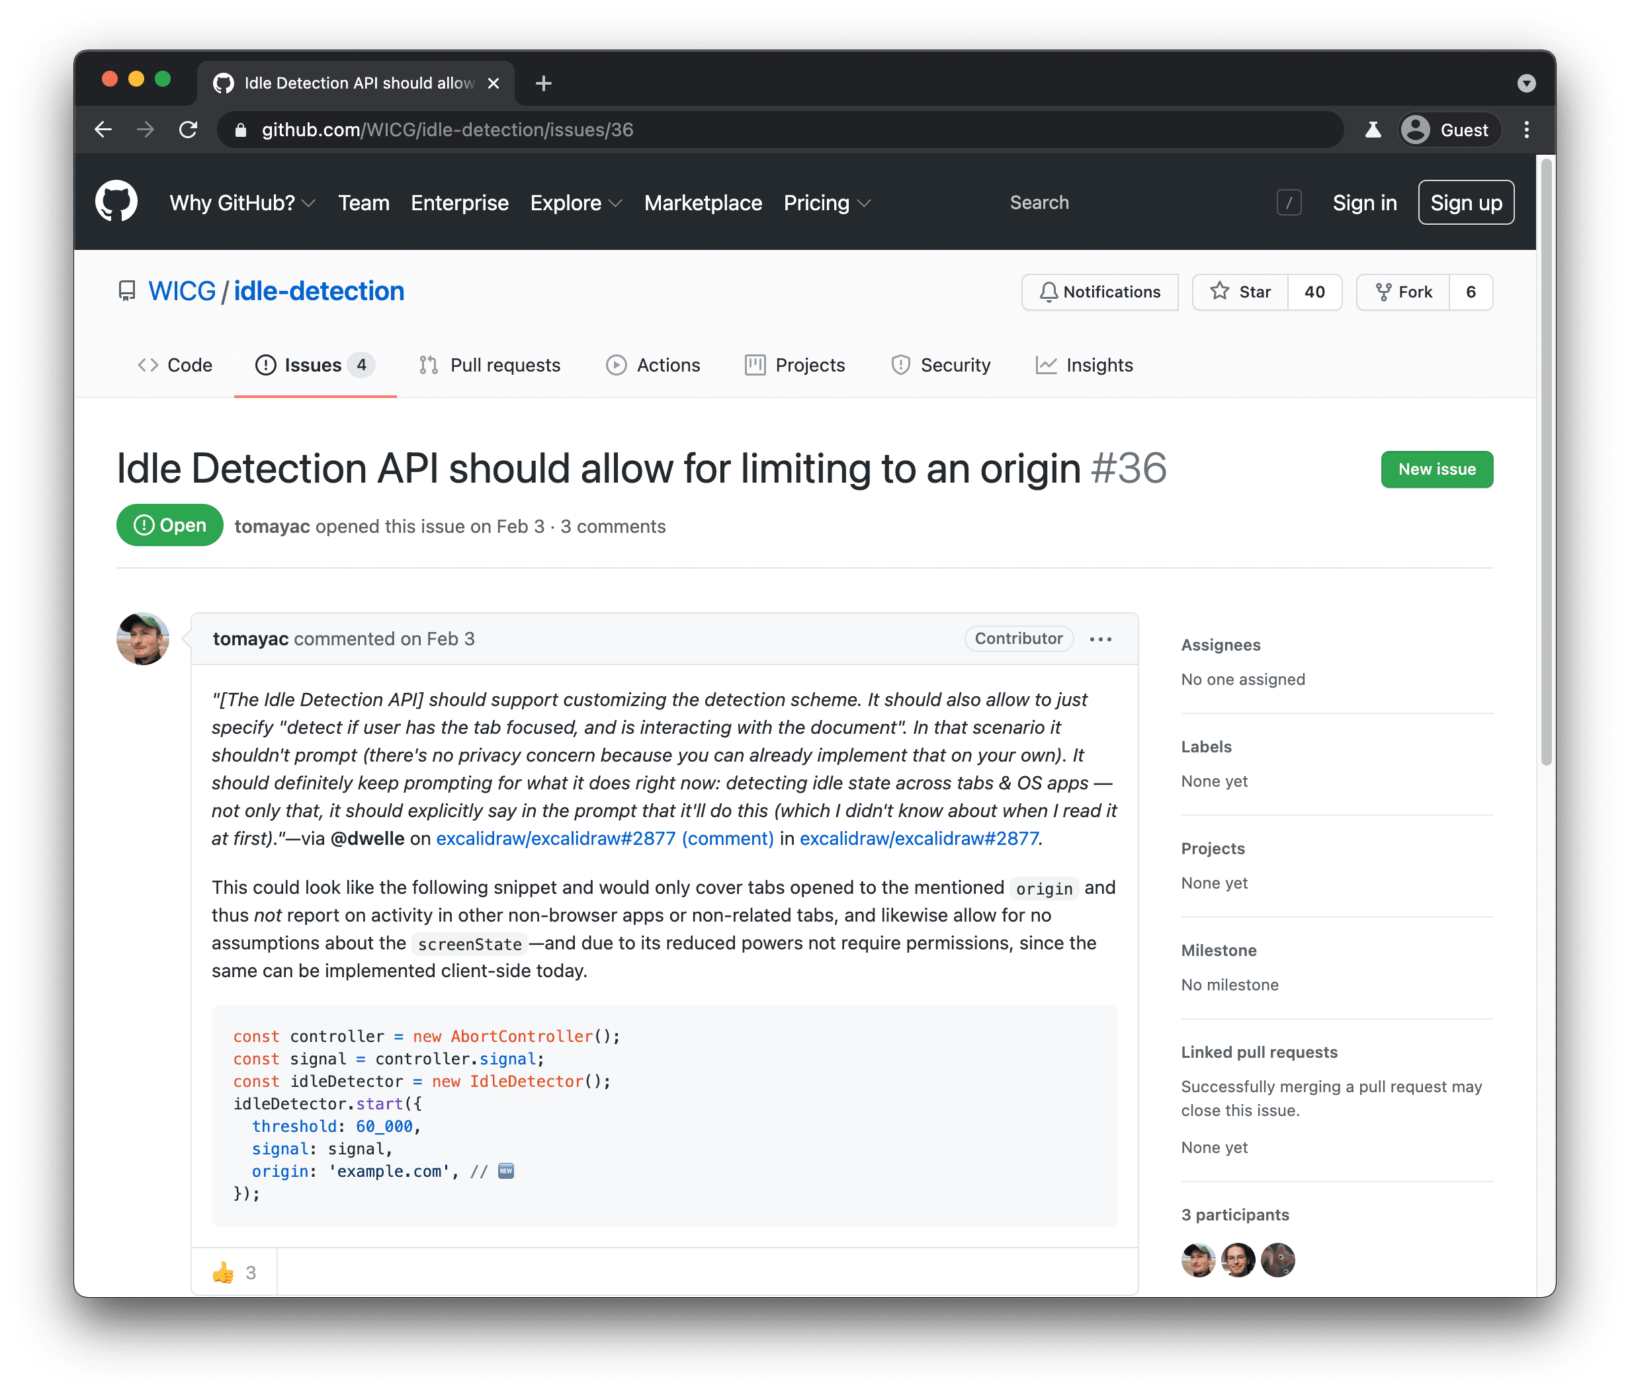Click the Fork icon to fork repo
The height and width of the screenshot is (1395, 1630).
(x=1404, y=291)
